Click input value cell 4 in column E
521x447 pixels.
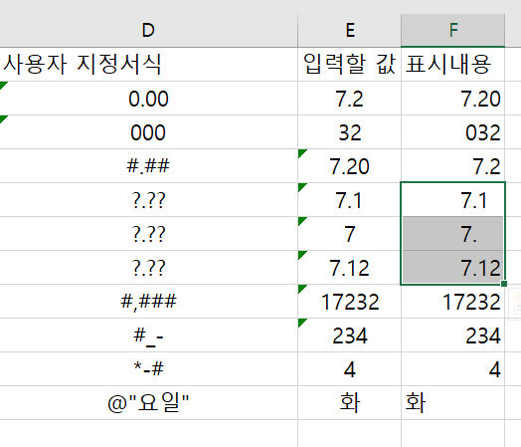pyautogui.click(x=350, y=369)
